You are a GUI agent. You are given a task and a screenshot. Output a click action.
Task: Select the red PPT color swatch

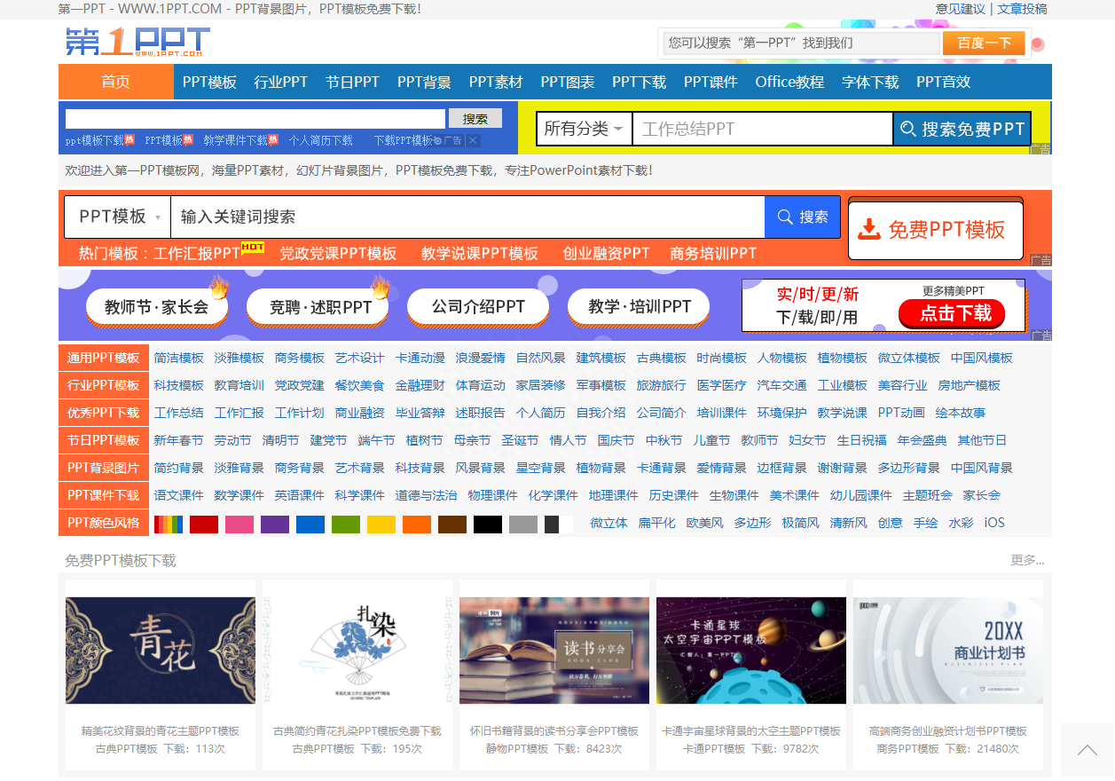205,523
